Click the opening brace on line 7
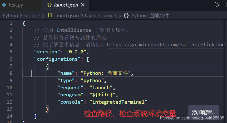Screen dimensions: 227x123 coord(47,66)
